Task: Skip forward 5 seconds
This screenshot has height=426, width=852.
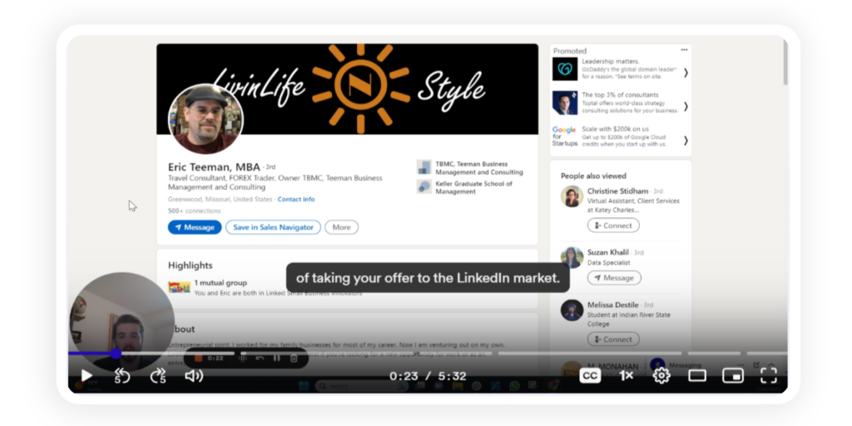Action: (x=158, y=375)
